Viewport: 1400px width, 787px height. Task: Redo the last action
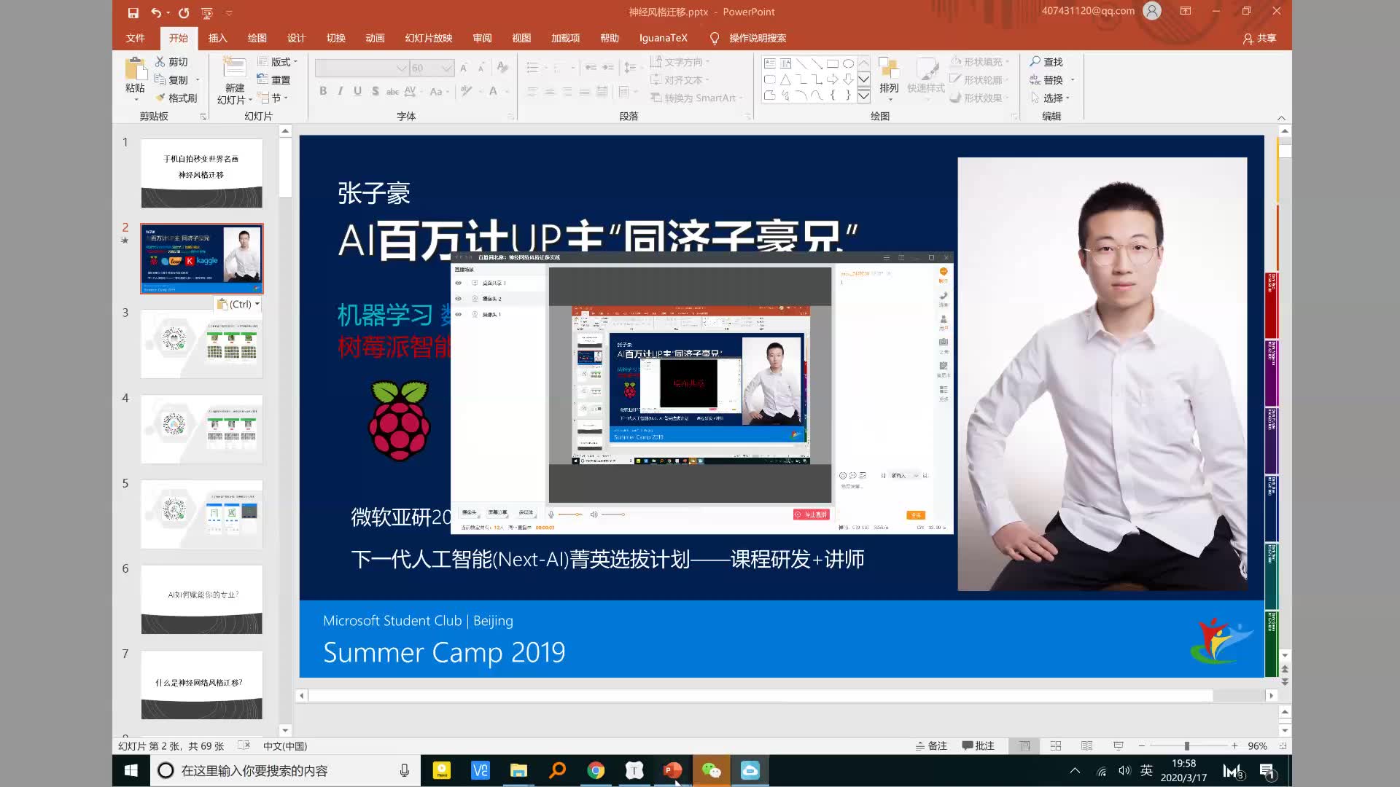pyautogui.click(x=184, y=12)
